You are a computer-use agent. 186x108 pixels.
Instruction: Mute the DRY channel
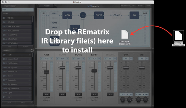[x=131, y=59]
